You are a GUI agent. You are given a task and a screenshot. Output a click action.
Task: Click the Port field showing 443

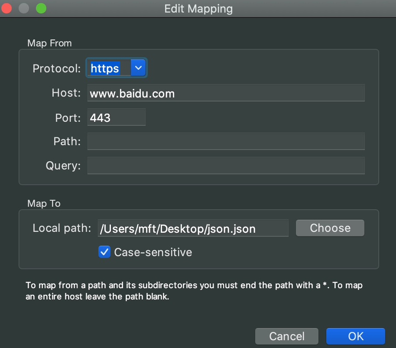116,117
